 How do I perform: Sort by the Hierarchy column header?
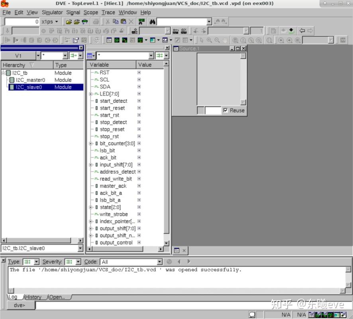click(27, 65)
